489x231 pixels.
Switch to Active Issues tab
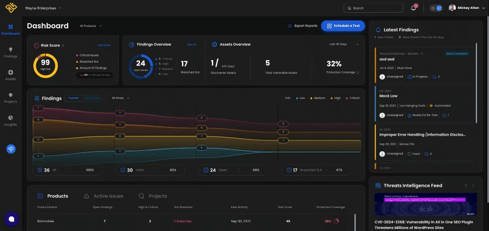(104, 196)
